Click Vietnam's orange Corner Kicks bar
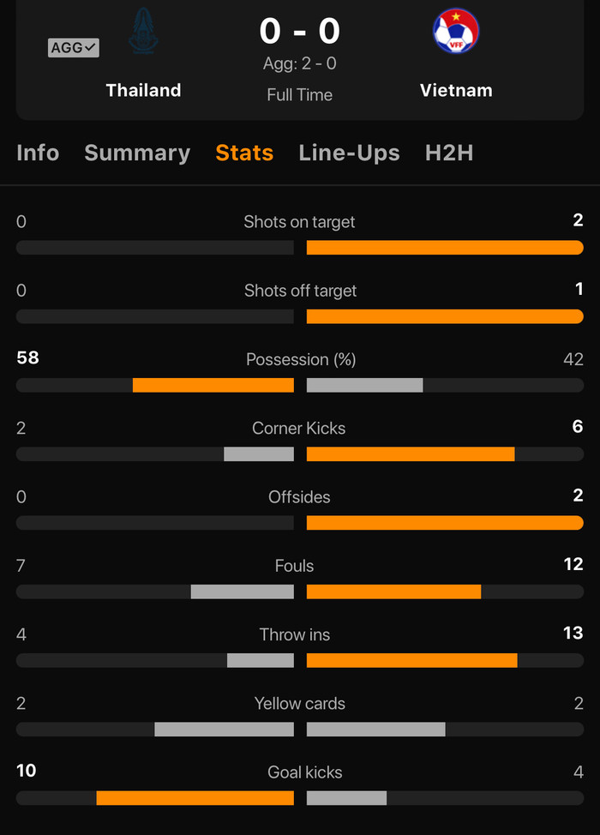Image resolution: width=600 pixels, height=835 pixels. pyautogui.click(x=411, y=454)
